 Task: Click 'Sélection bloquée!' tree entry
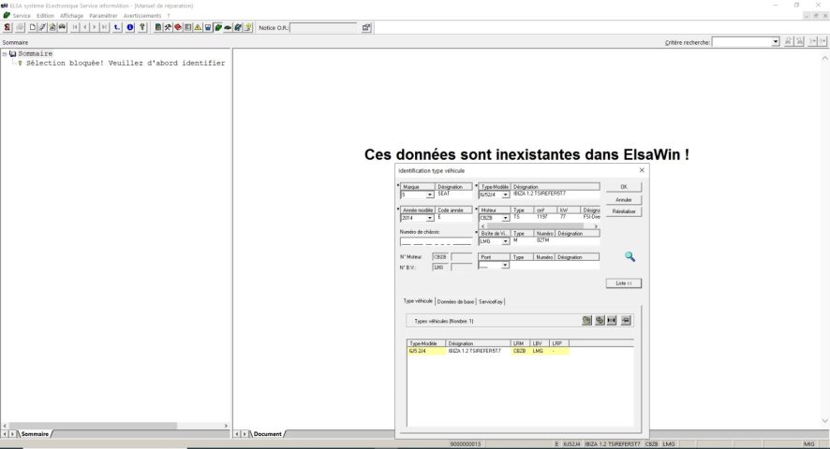point(126,63)
